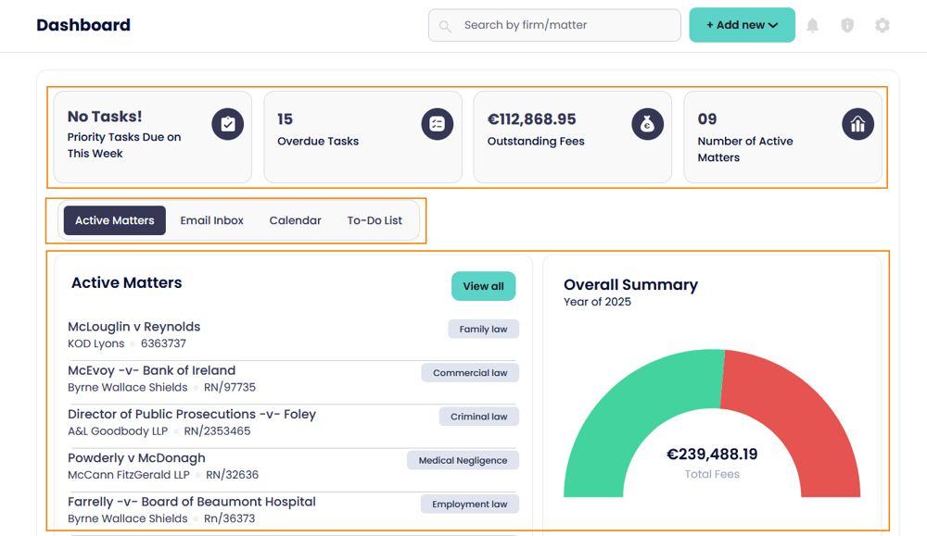Click the notification bell icon
Screen dimensions: 927x536
tap(812, 25)
